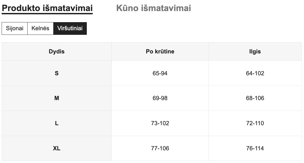This screenshot has height=163, width=304.
Task: Click the S size row label
Action: (x=57, y=73)
